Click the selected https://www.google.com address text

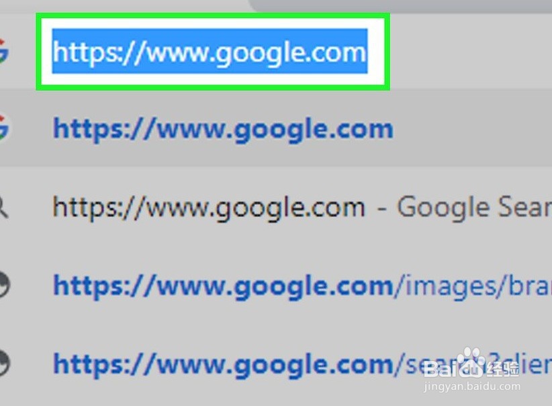click(x=210, y=52)
